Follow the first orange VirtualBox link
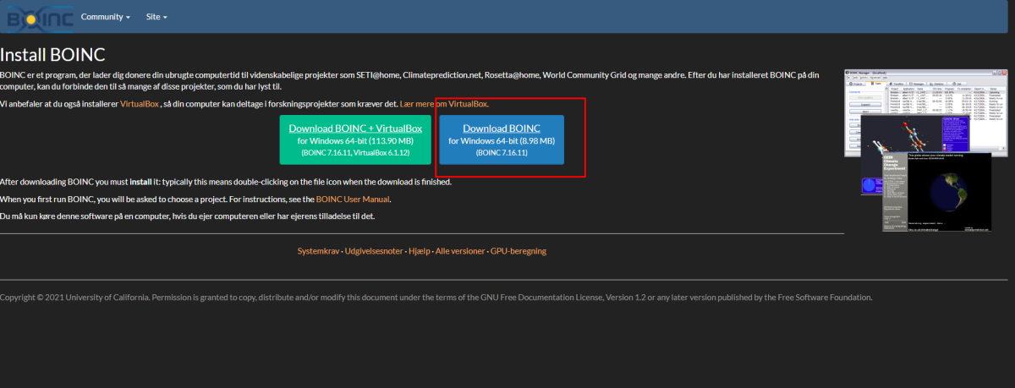 coord(140,104)
